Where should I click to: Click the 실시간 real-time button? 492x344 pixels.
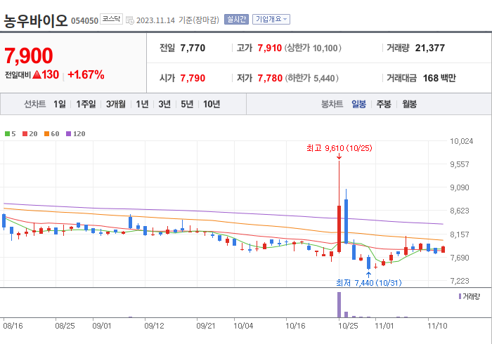point(236,20)
